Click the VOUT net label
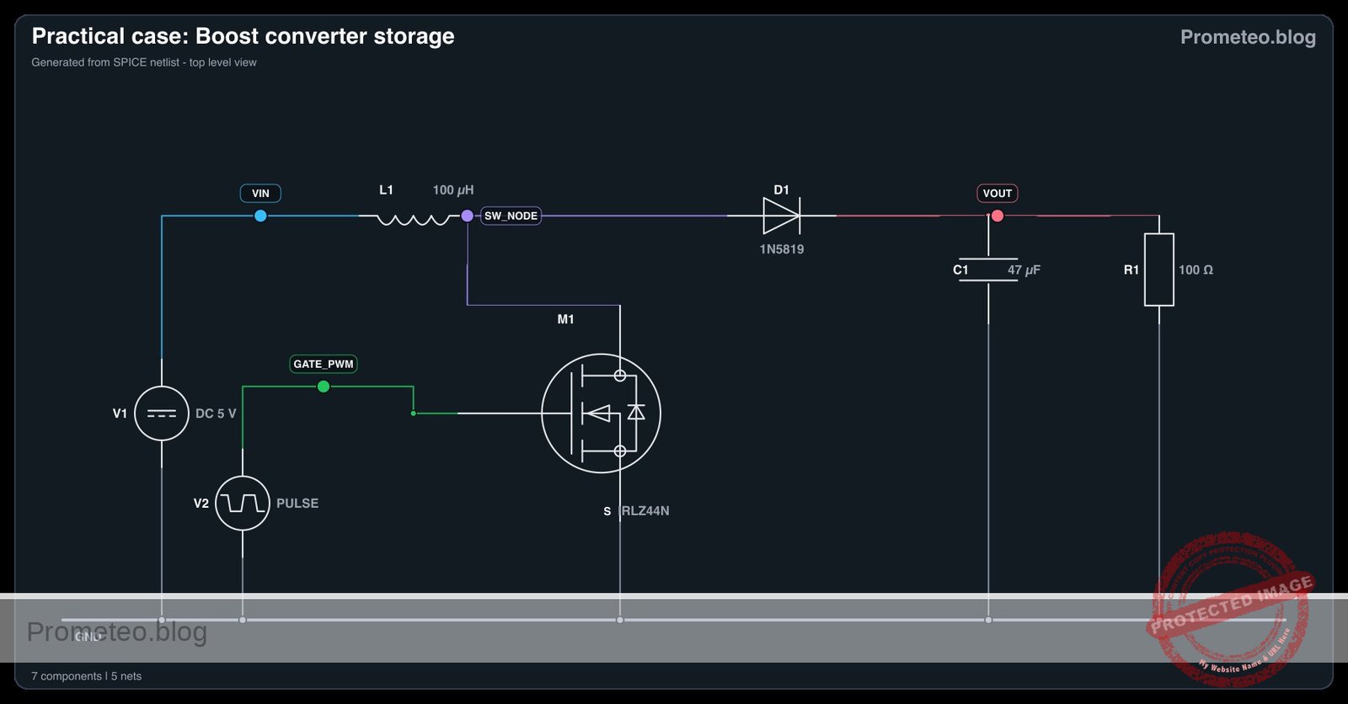Image resolution: width=1348 pixels, height=704 pixels. tap(998, 193)
